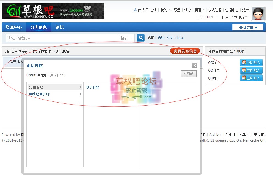The image size is (273, 175).
Task: Open the 快捷导航 dropdown
Action: click(x=248, y=27)
